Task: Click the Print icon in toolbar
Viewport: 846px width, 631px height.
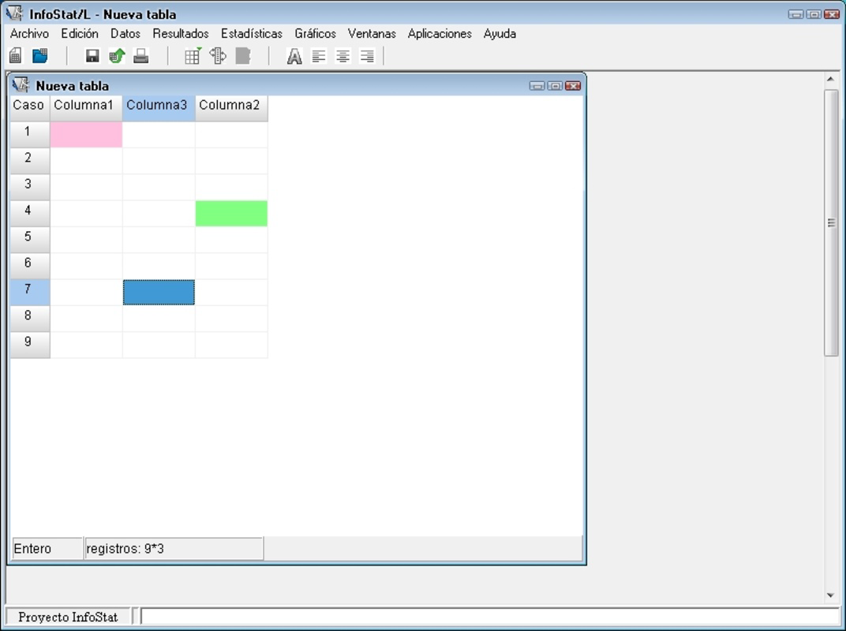Action: click(x=140, y=55)
